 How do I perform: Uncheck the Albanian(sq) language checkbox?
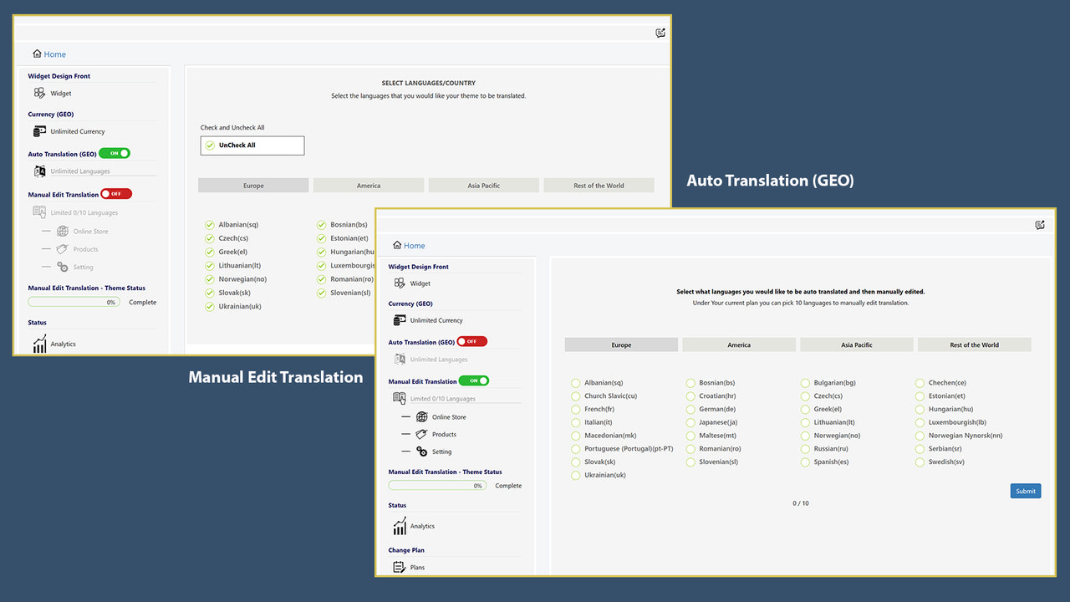pyautogui.click(x=208, y=224)
